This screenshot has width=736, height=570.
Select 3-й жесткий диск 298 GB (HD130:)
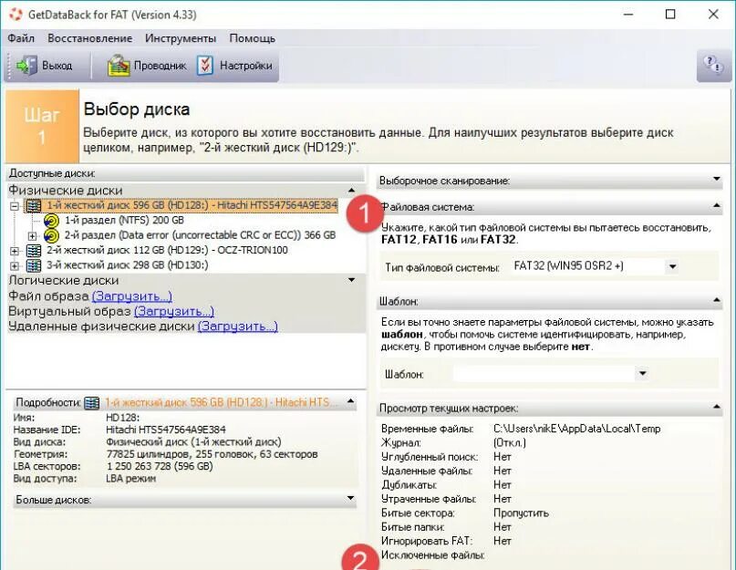[127, 265]
